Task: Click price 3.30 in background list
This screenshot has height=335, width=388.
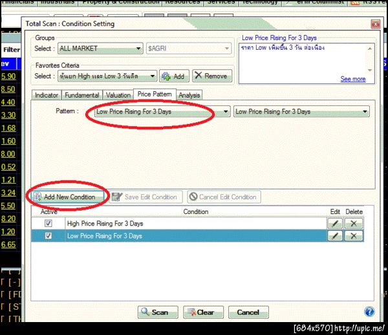Action: 8,115
